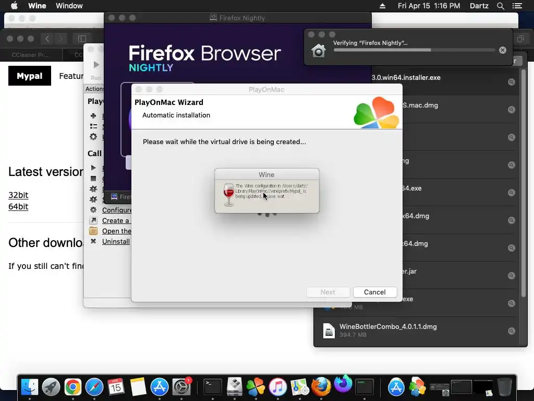The height and width of the screenshot is (401, 534).
Task: Open Trash in the Dock
Action: click(504, 387)
